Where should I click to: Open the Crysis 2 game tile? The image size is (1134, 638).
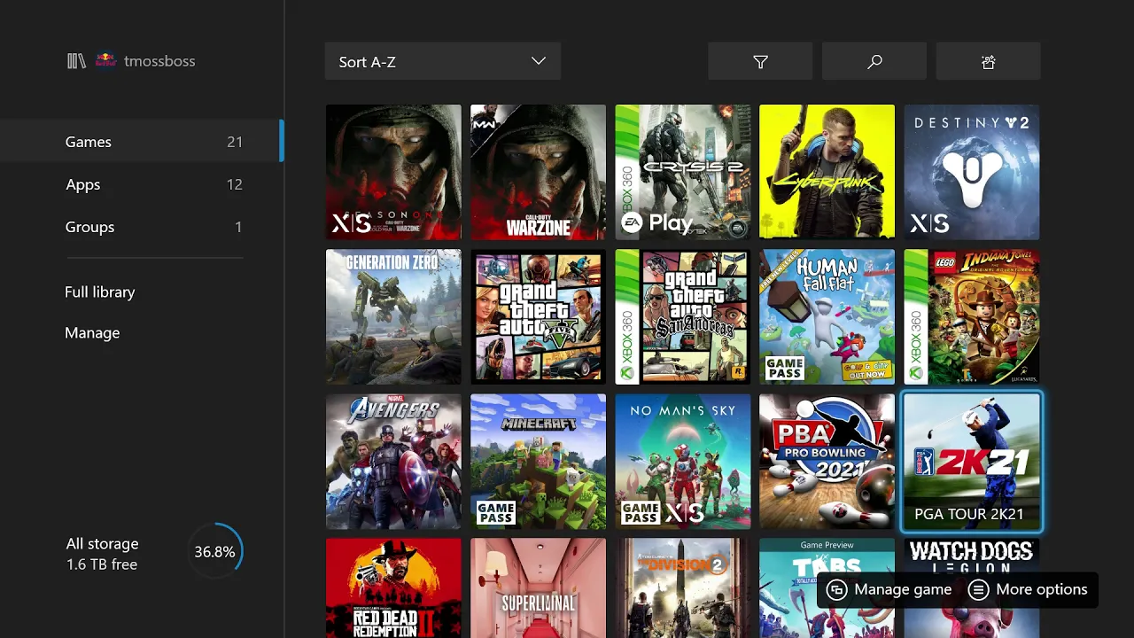click(683, 172)
